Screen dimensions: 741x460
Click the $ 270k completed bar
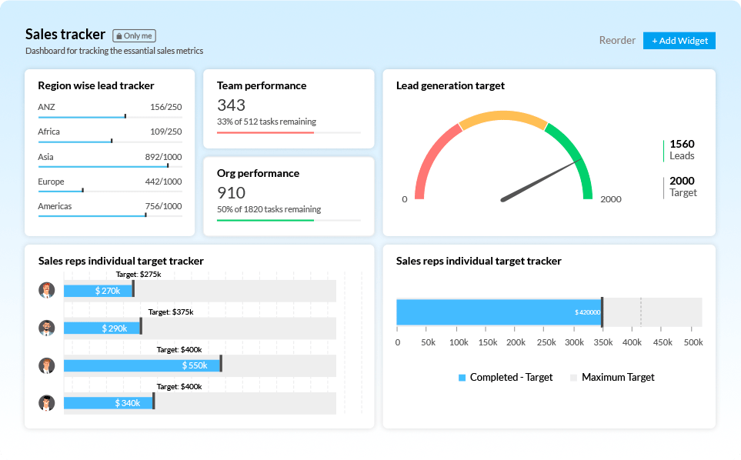[98, 291]
